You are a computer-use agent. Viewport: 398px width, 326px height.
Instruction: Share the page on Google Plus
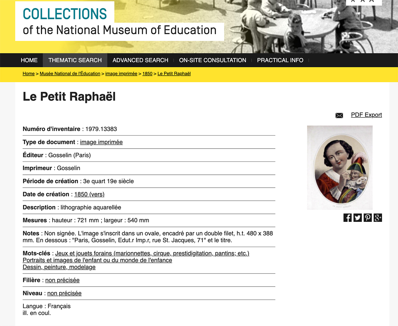tap(378, 218)
